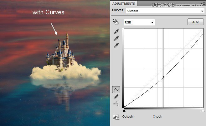The height and width of the screenshot is (126, 206).
Task: Click the histogram warning recalculate icon
Action: [116, 117]
